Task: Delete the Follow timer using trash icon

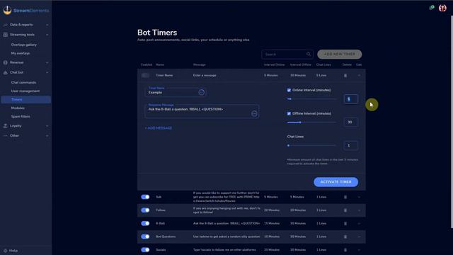Action: 345,210
